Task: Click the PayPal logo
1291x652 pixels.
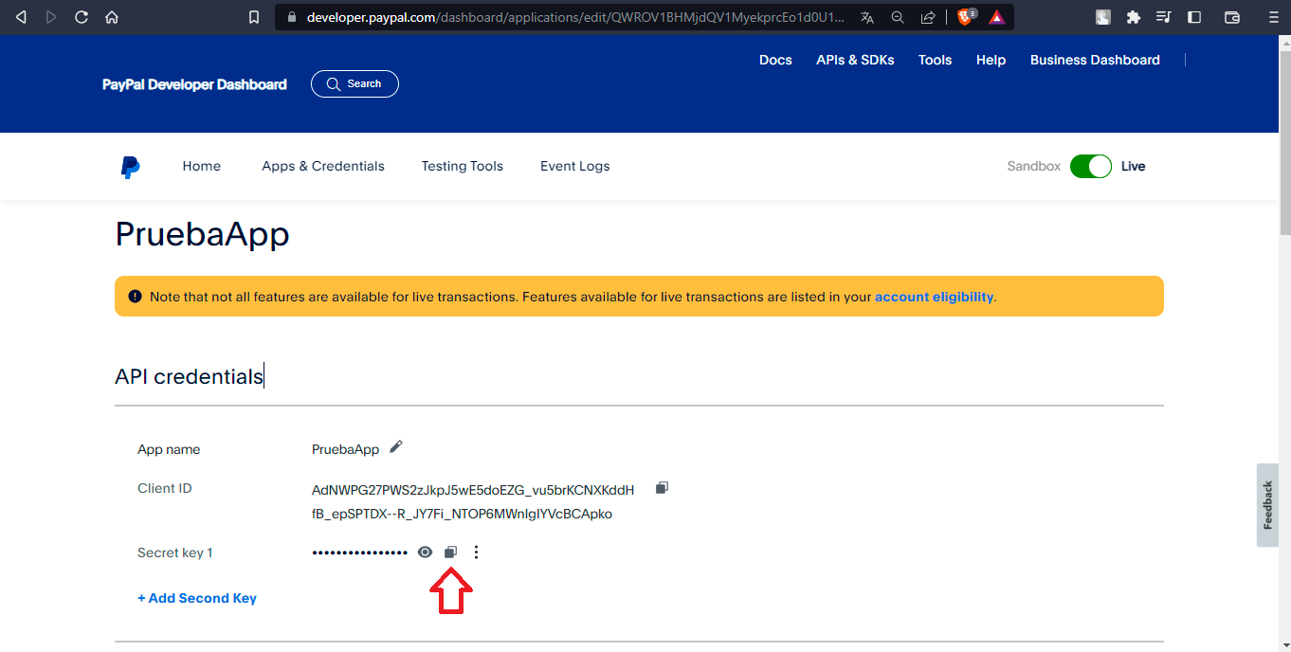Action: click(x=130, y=167)
